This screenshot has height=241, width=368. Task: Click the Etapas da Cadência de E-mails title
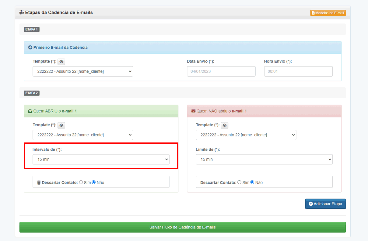coord(59,13)
